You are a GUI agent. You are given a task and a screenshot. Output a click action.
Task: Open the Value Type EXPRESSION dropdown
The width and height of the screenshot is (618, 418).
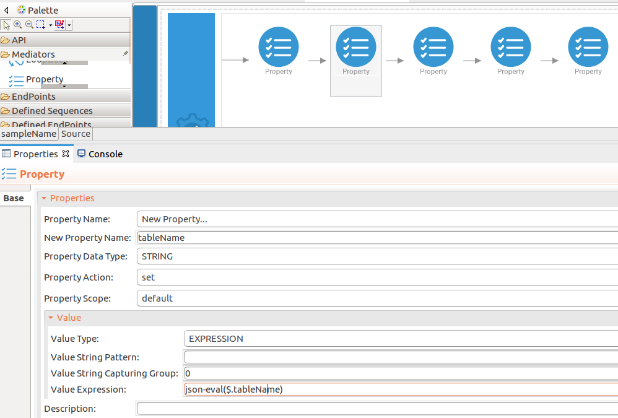(401, 339)
